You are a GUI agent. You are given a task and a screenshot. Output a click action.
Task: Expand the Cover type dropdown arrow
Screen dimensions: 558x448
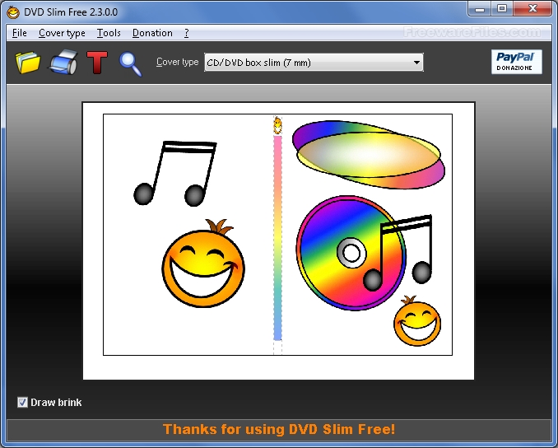tap(416, 63)
